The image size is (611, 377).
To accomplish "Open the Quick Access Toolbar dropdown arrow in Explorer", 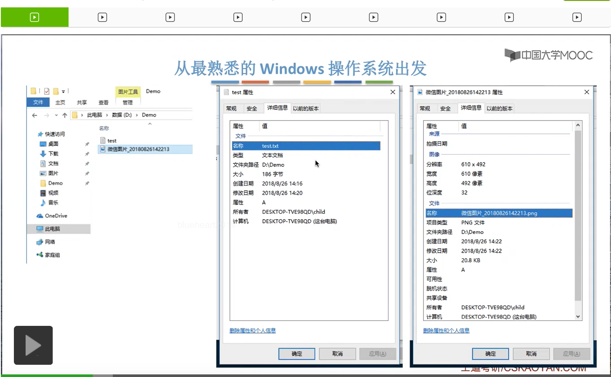I will pyautogui.click(x=63, y=91).
